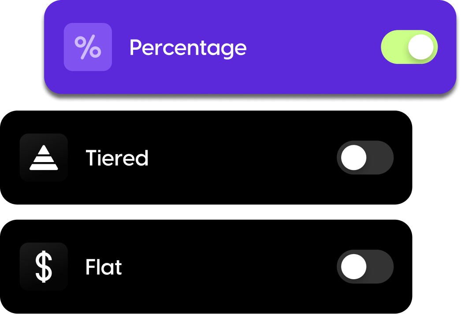Click the percent symbol icon
Image resolution: width=461 pixels, height=314 pixels.
pyautogui.click(x=88, y=47)
